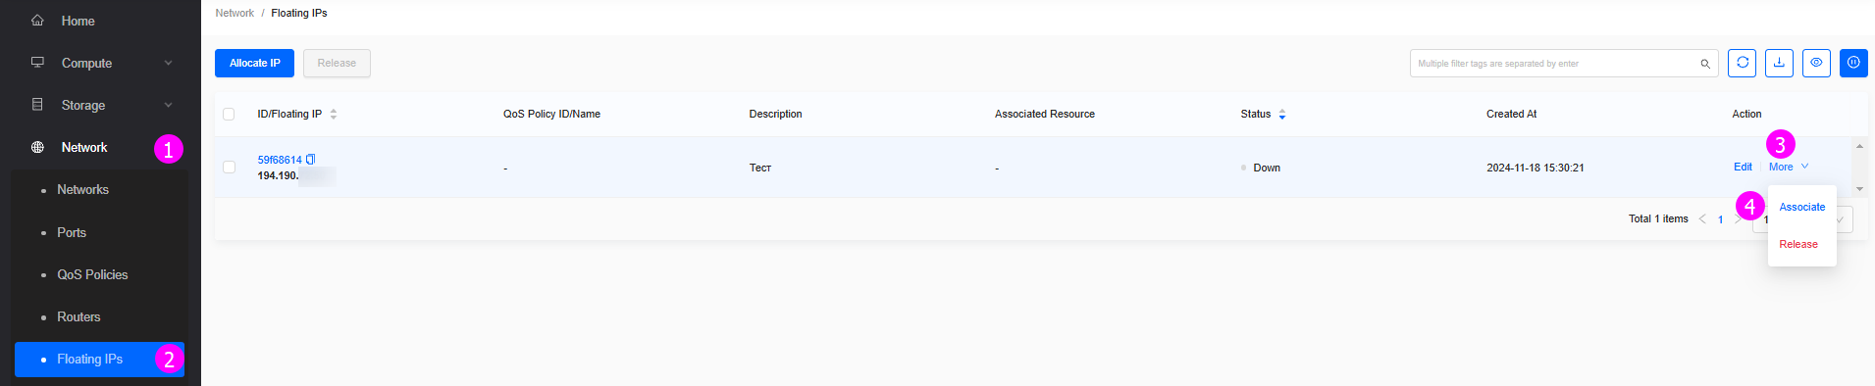
Task: Click the table scroll down arrow
Action: pos(1859,189)
